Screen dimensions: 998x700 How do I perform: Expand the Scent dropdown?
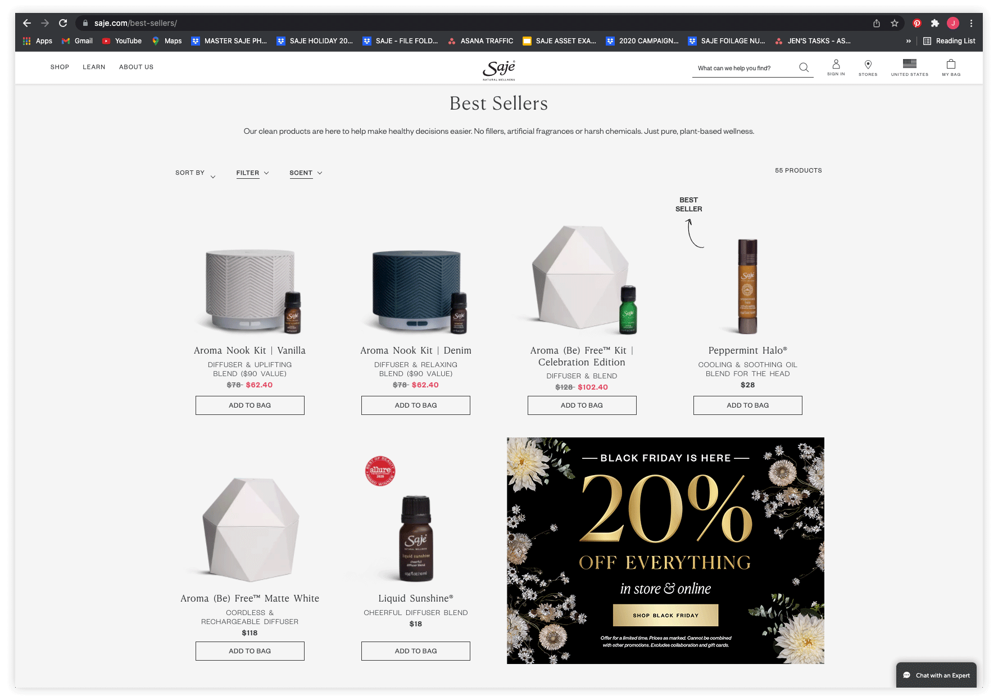click(306, 173)
